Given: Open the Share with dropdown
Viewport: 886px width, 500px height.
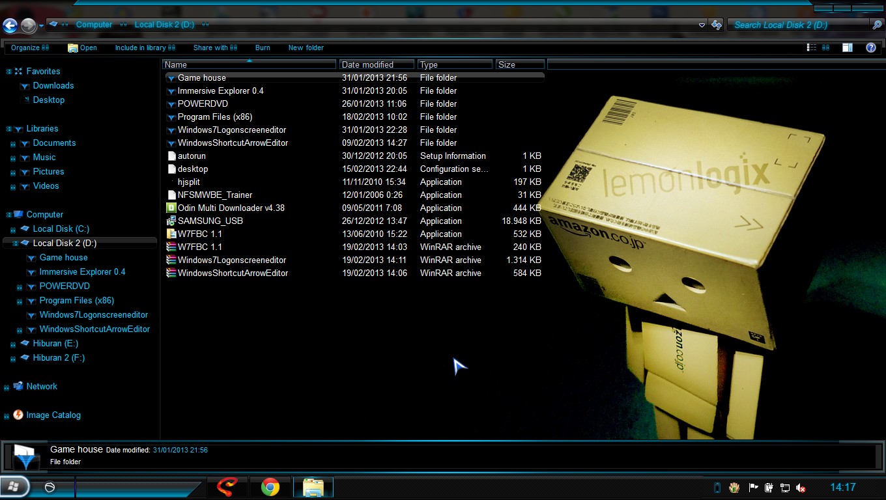Looking at the screenshot, I should click(x=215, y=48).
